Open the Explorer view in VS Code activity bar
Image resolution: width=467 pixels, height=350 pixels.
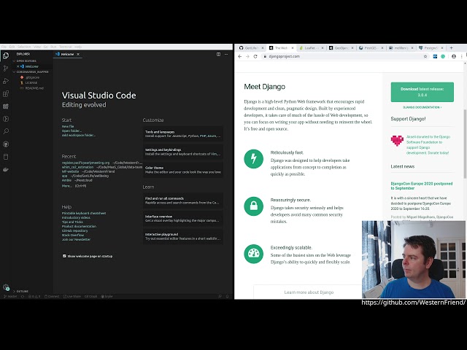6,55
